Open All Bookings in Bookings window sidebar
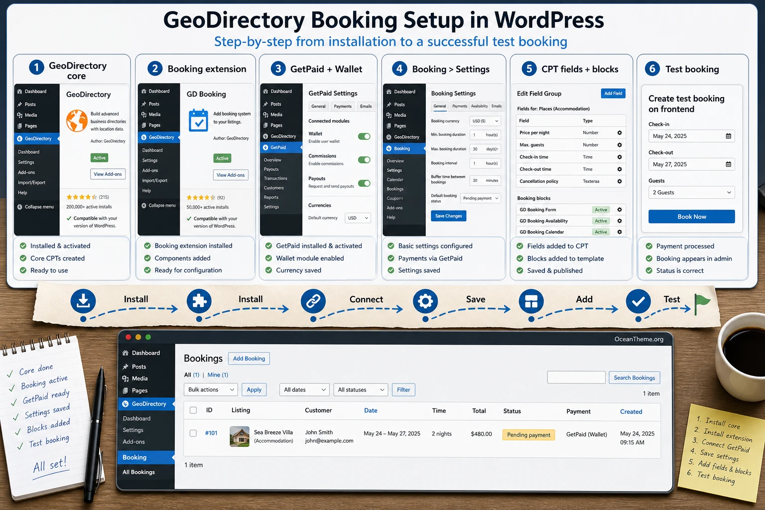The height and width of the screenshot is (510, 765). (x=138, y=472)
